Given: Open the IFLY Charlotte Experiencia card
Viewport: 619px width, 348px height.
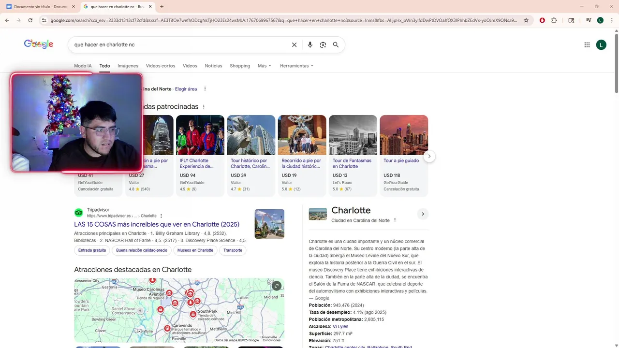Looking at the screenshot, I should pos(200,155).
